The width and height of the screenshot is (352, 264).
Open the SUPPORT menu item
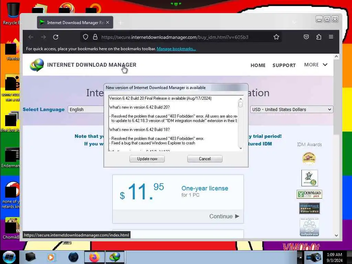click(284, 65)
